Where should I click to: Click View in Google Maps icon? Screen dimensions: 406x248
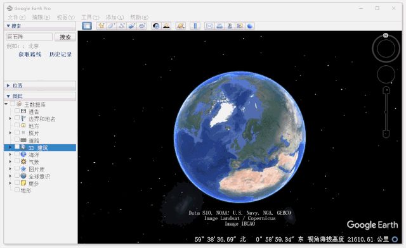coord(240,26)
